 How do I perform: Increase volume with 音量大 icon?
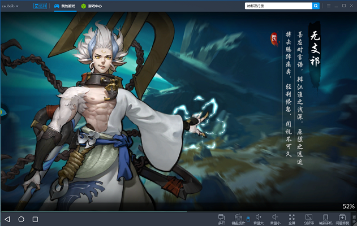point(259,219)
